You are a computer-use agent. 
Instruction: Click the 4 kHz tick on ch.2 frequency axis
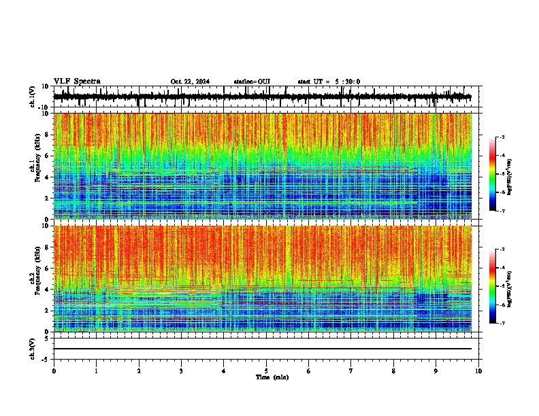[48, 290]
